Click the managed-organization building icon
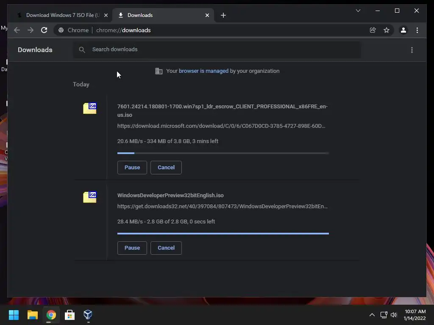434x325 pixels. pos(159,71)
